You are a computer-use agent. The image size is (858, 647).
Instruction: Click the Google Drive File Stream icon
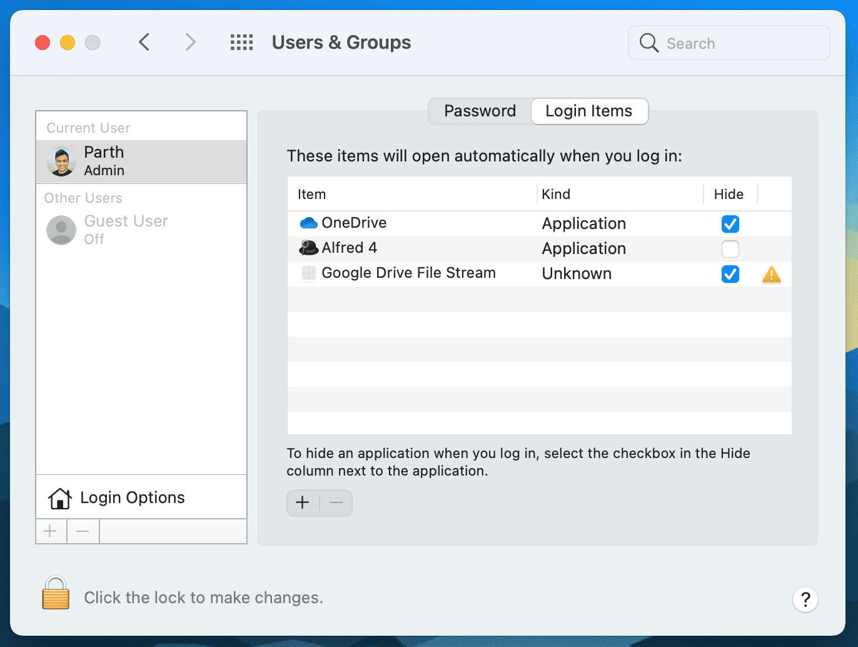309,273
